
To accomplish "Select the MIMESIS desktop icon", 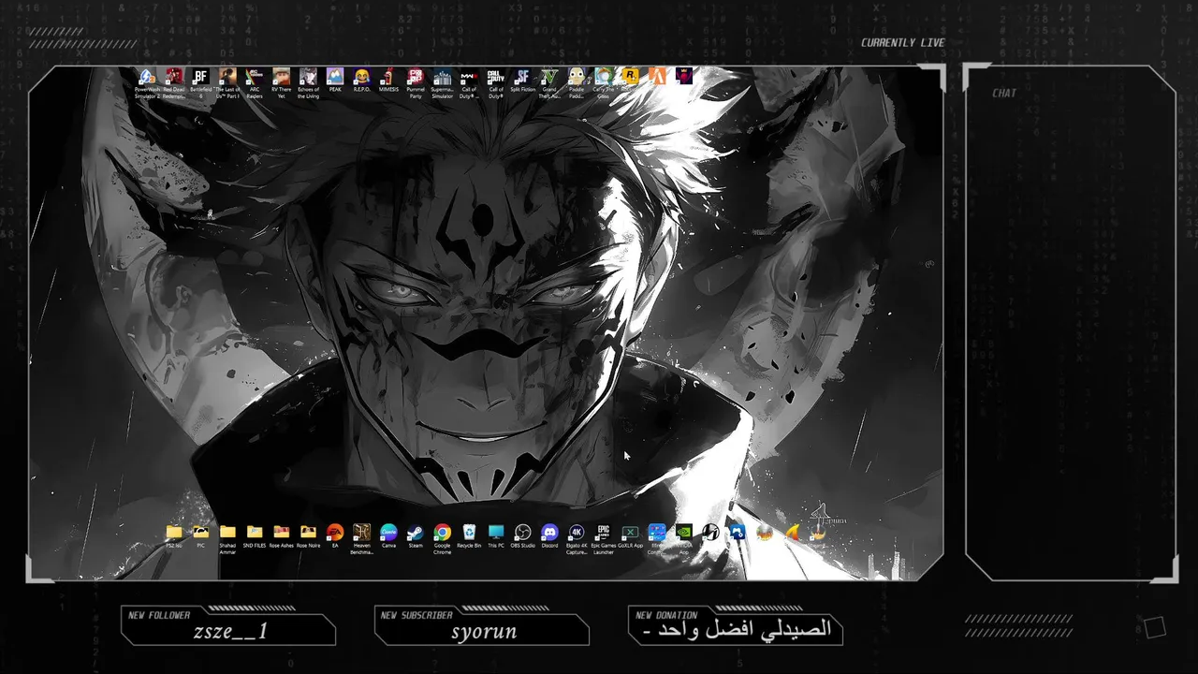I will [x=388, y=81].
